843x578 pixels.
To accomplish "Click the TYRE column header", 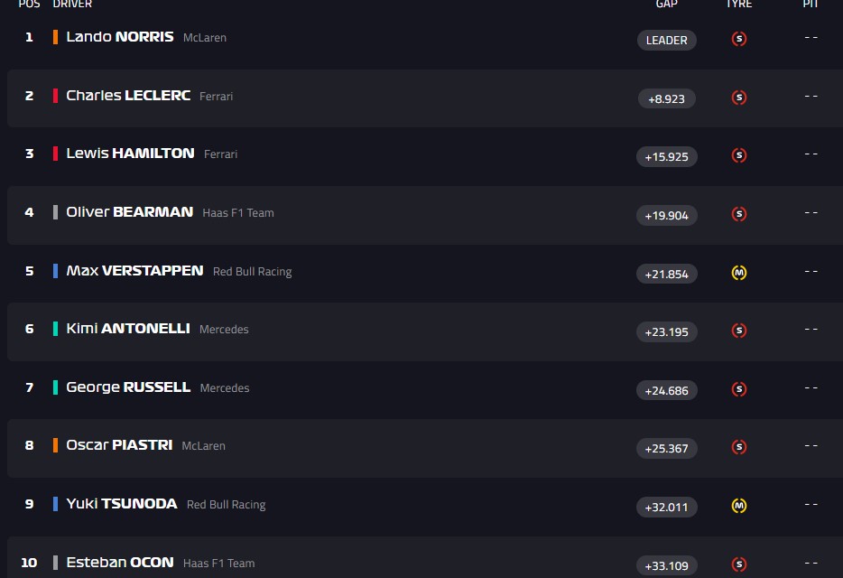I will click(739, 5).
